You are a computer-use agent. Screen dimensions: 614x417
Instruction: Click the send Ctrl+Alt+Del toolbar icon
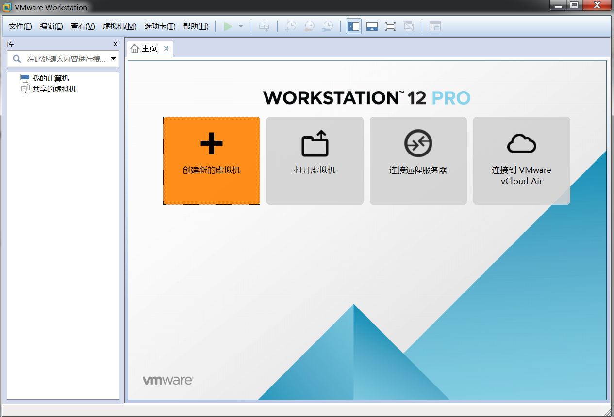pyautogui.click(x=264, y=26)
